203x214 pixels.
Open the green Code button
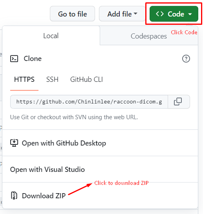174,14
